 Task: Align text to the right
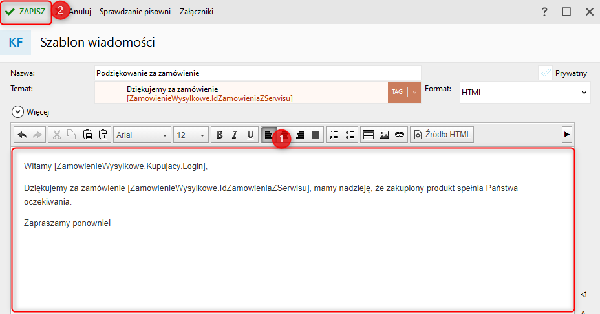coord(300,135)
